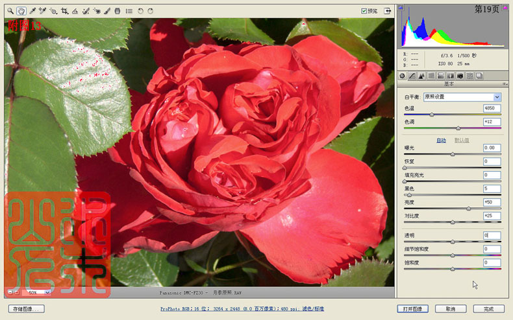
Task: Click the 亮度 value field showing +50
Action: [492, 202]
